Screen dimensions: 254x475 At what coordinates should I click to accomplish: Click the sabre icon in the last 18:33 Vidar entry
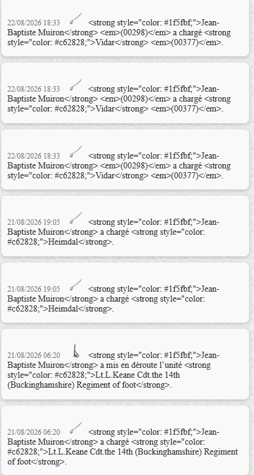click(x=76, y=152)
